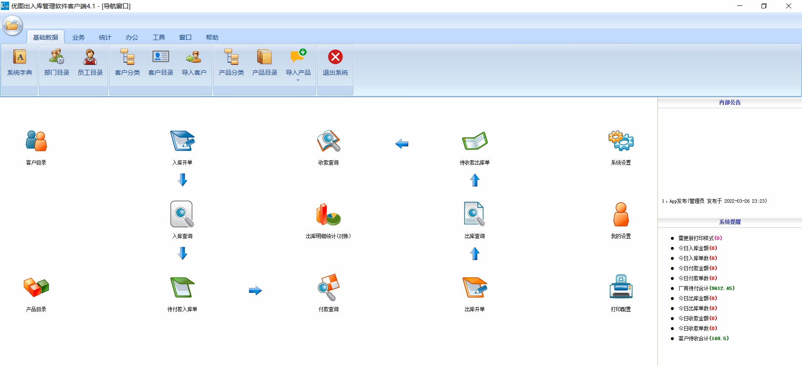Click the 系统设置 gears icon
The width and height of the screenshot is (802, 366).
(x=621, y=141)
